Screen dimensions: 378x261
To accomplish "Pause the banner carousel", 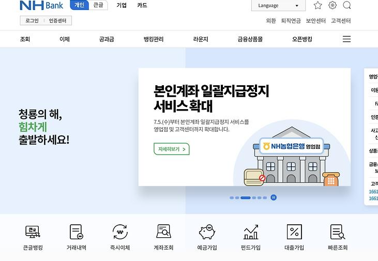I will (274, 197).
